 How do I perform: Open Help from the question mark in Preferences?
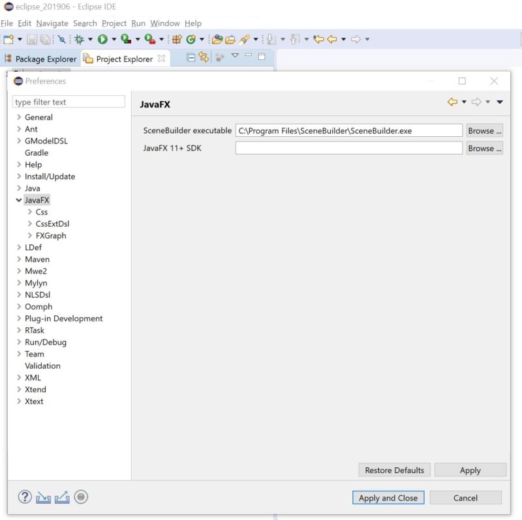coord(25,497)
